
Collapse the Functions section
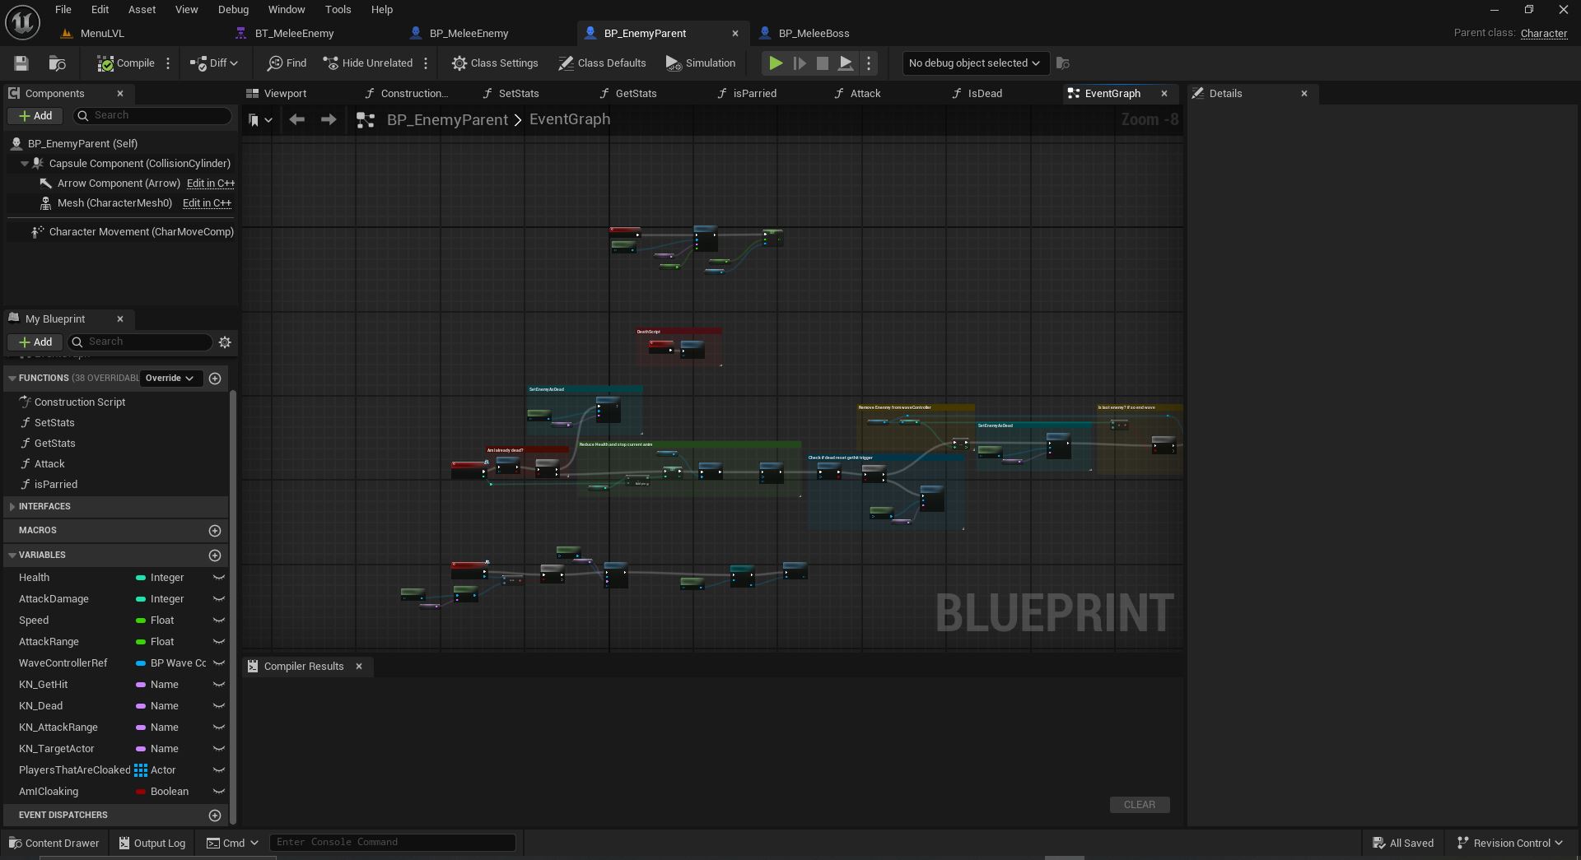click(x=12, y=379)
